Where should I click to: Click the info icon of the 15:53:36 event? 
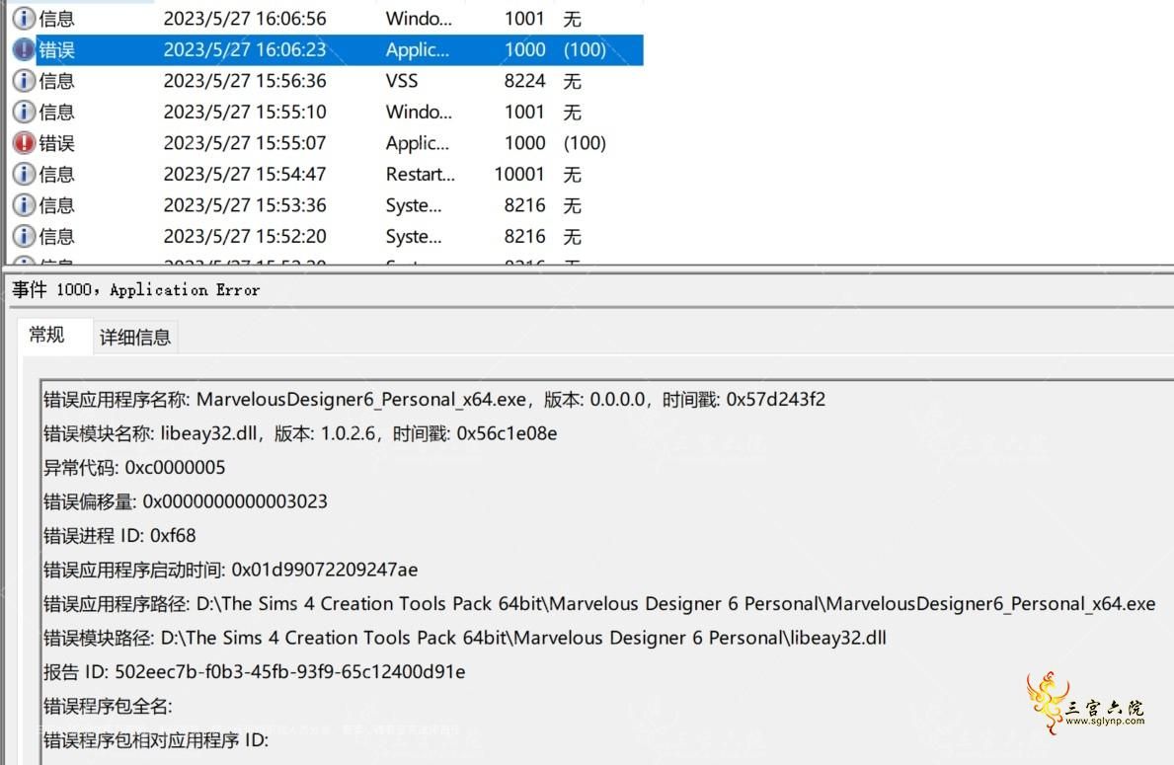[x=24, y=205]
